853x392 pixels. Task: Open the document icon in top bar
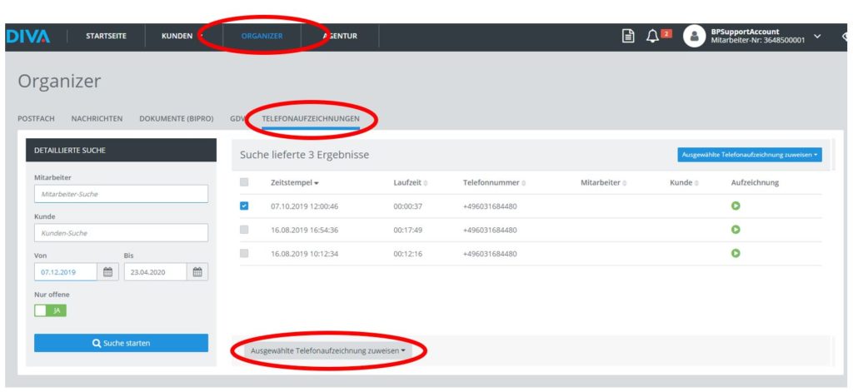pyautogui.click(x=629, y=36)
